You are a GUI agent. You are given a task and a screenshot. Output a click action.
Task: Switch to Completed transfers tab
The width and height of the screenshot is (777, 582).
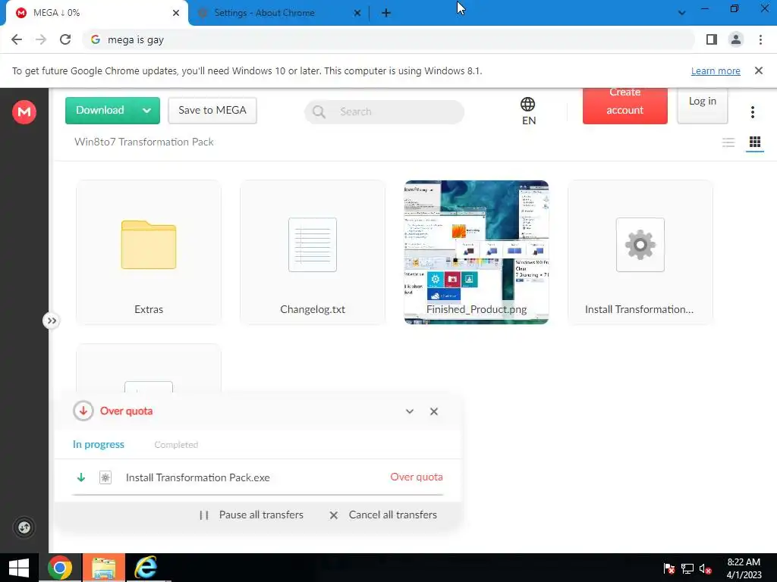coord(176,444)
